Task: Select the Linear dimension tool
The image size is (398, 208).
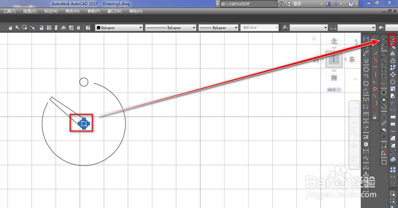Action: (x=366, y=39)
